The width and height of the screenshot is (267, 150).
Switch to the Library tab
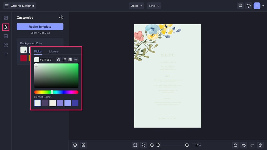[54, 51]
